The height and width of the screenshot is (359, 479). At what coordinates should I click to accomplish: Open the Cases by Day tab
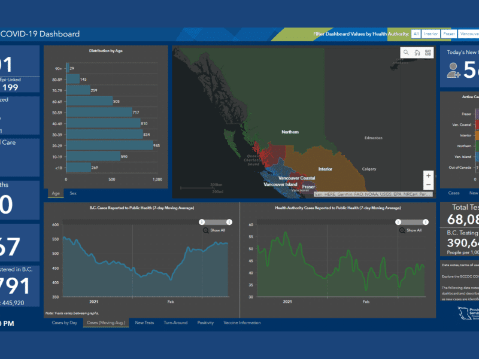click(65, 323)
